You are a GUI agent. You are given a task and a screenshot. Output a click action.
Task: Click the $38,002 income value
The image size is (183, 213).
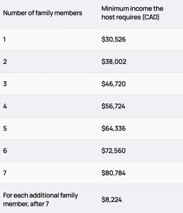114,62
